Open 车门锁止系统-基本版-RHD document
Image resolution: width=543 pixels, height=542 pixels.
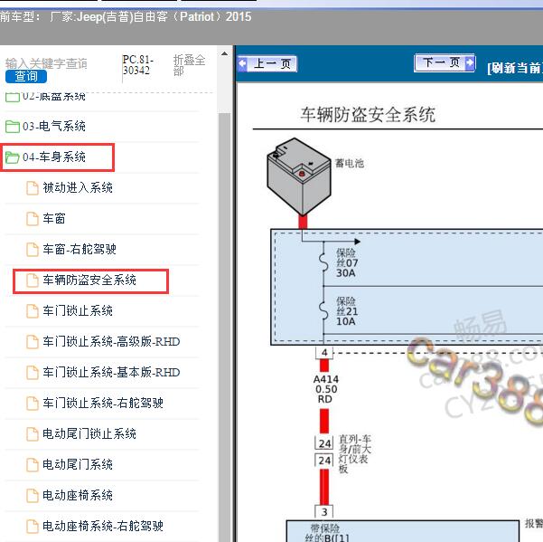point(111,373)
